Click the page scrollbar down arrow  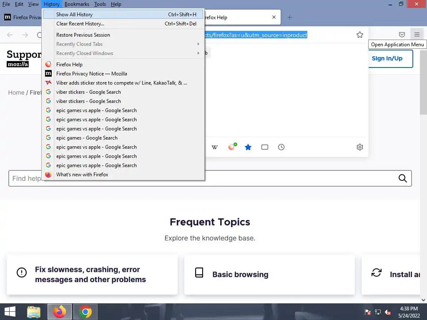click(x=423, y=300)
